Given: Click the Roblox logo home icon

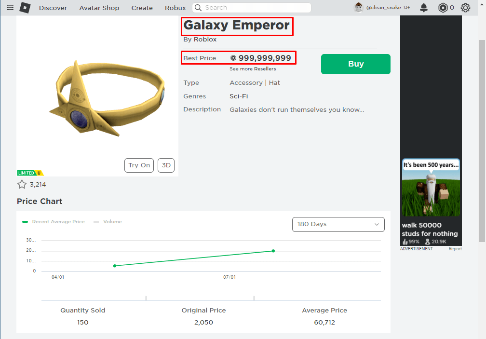Looking at the screenshot, I should [25, 8].
